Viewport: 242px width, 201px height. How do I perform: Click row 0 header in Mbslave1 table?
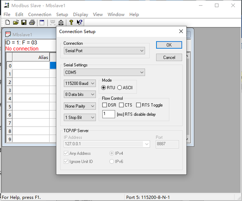10,66
